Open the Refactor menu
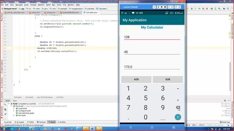The height and width of the screenshot is (131, 234). [41, 5]
